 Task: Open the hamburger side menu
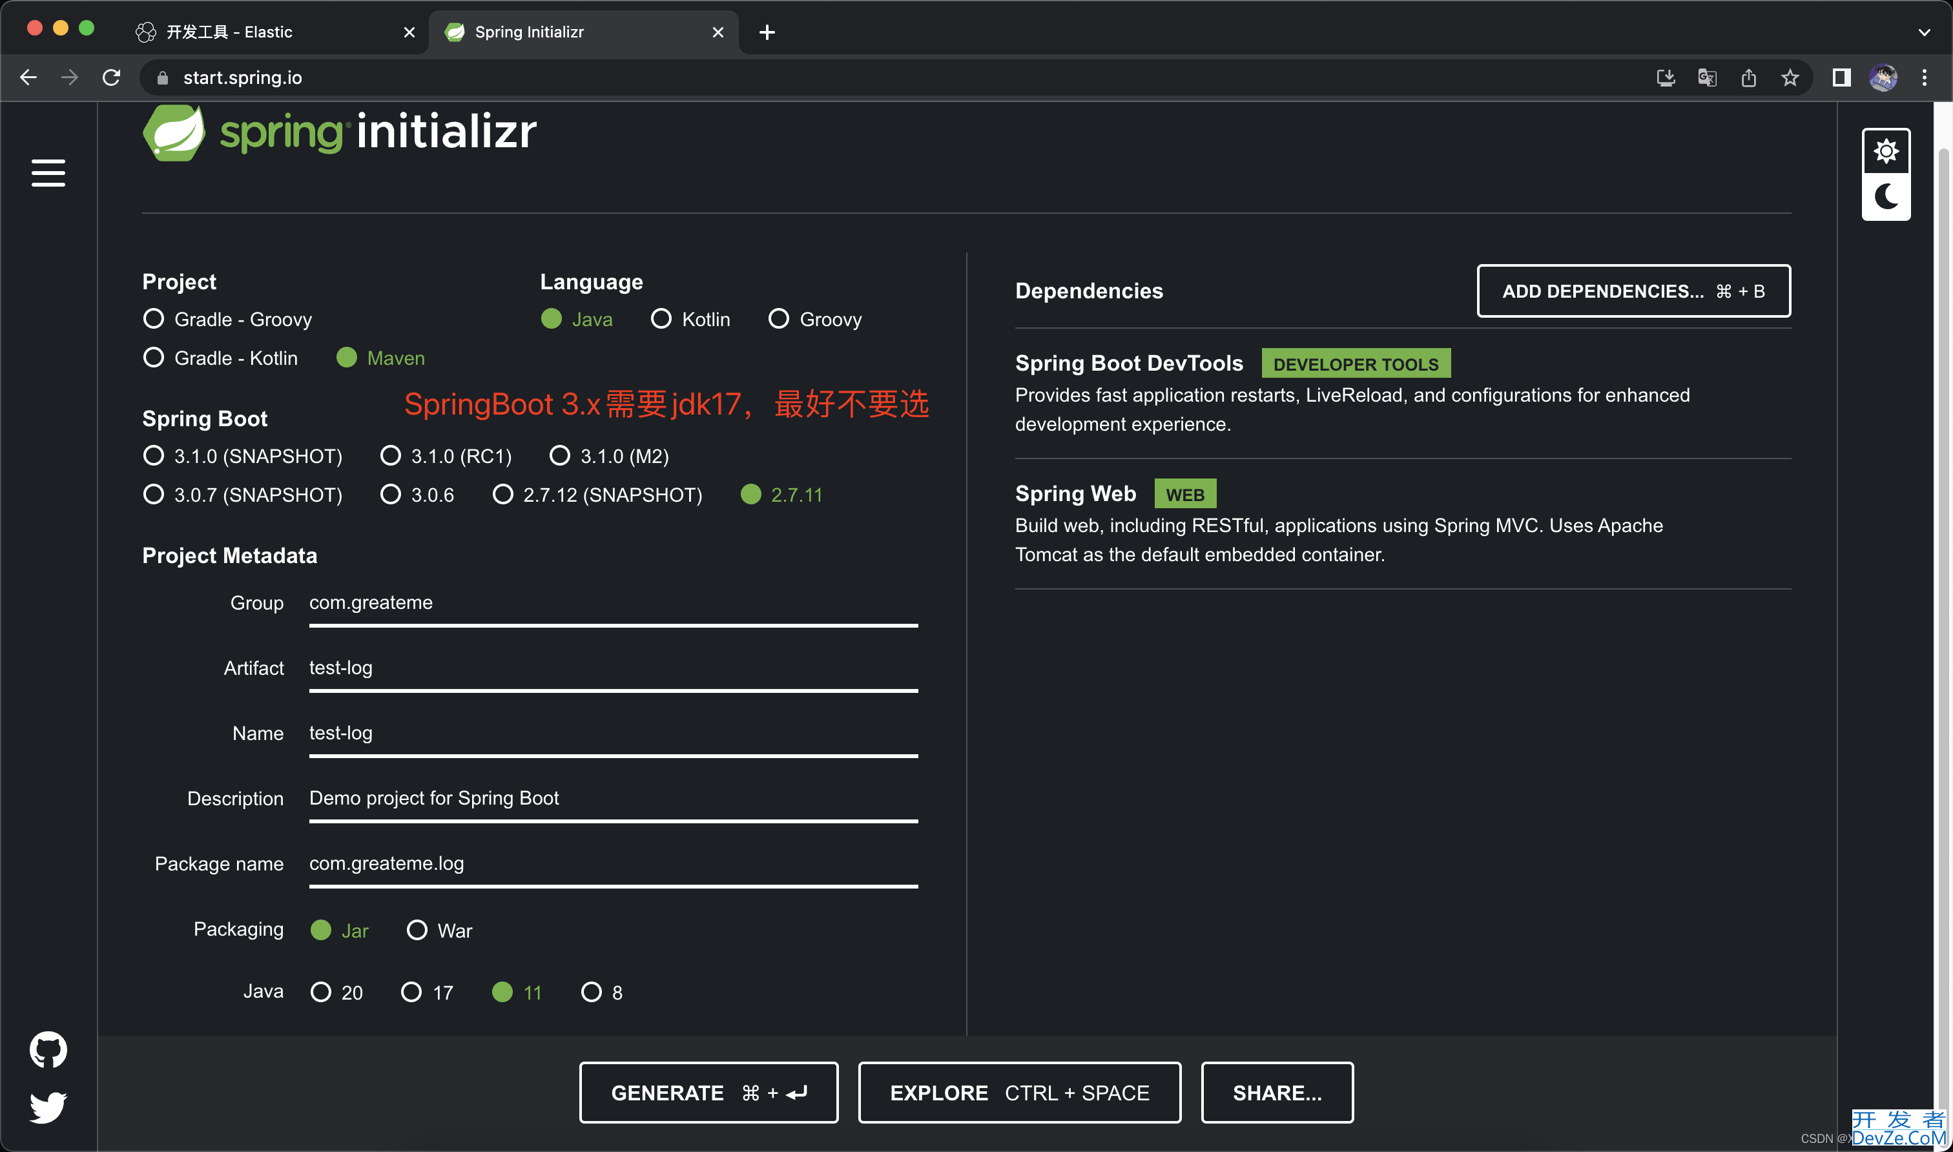coord(48,173)
